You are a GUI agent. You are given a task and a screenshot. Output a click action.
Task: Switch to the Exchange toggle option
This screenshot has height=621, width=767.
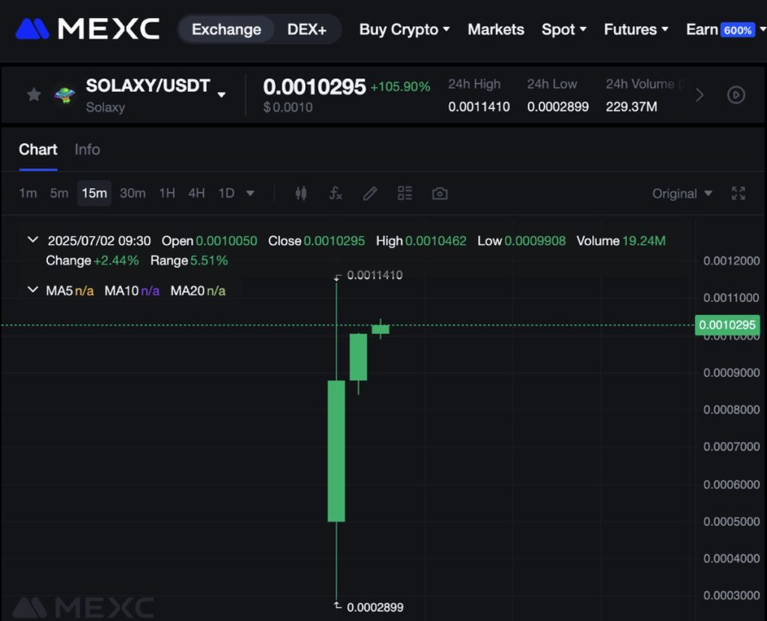[x=226, y=30]
